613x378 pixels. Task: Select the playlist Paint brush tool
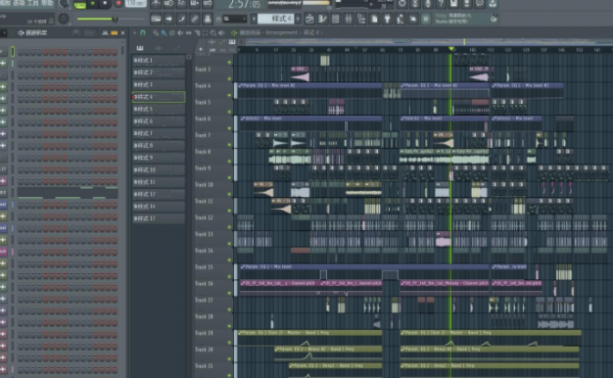point(164,33)
